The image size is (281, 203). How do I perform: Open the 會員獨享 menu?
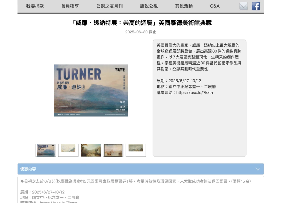point(70,6)
